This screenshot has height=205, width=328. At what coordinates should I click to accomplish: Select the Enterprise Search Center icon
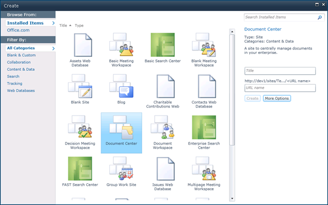[x=204, y=127]
